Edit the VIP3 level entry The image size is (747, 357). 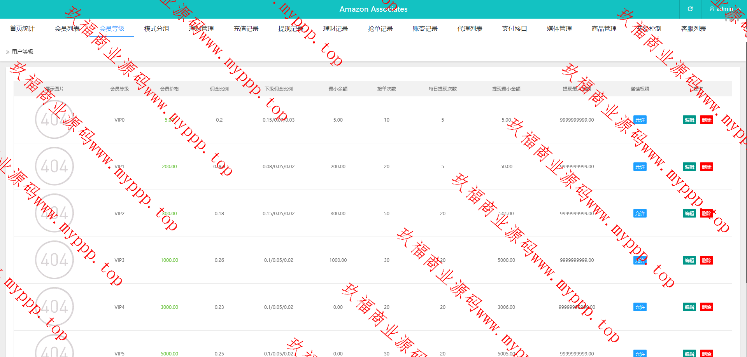[x=689, y=260]
